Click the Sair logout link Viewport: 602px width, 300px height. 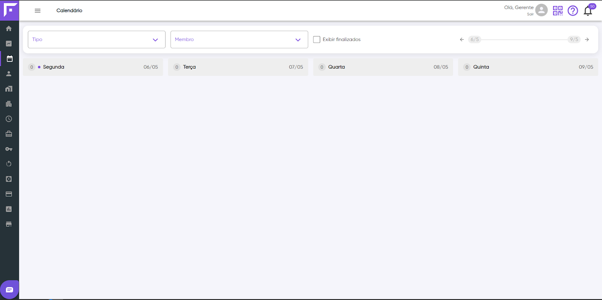[x=530, y=14]
